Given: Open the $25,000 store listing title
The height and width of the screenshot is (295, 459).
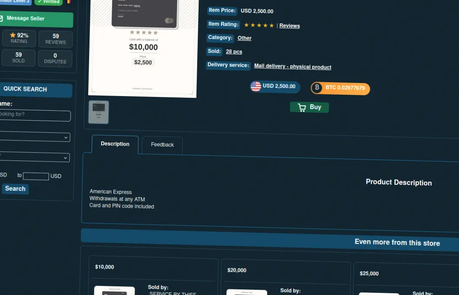Looking at the screenshot, I should [369, 273].
